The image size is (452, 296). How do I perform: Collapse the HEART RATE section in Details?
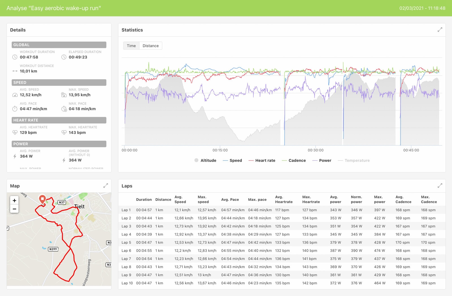[x=58, y=120]
